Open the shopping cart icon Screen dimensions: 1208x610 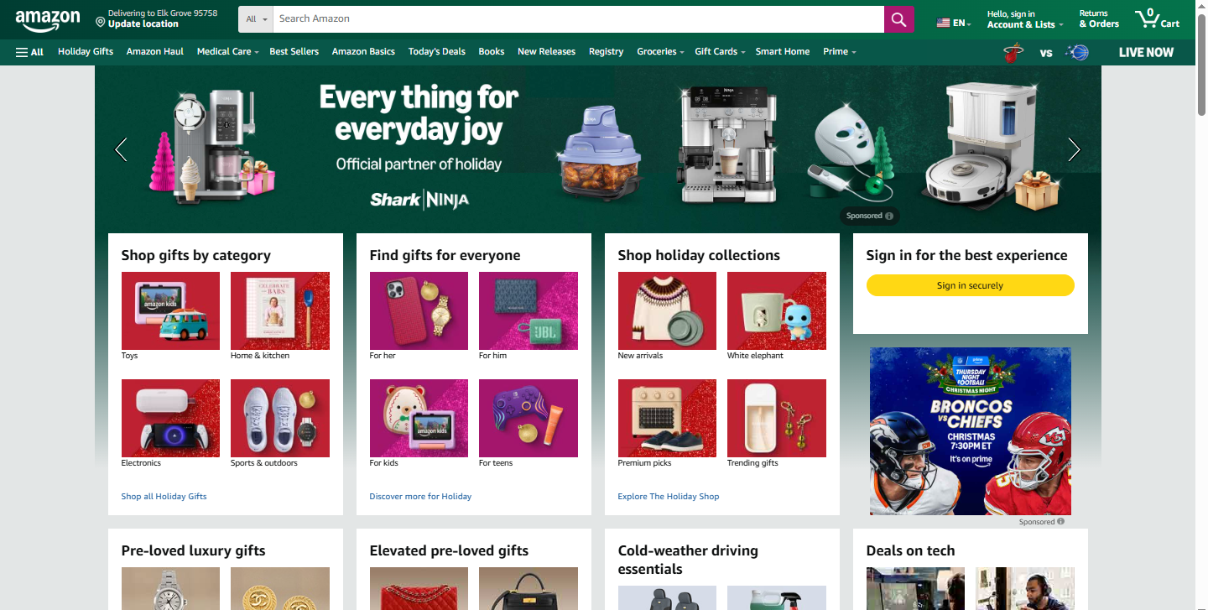(1157, 18)
